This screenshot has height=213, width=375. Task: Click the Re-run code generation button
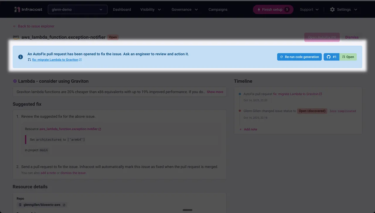(299, 57)
